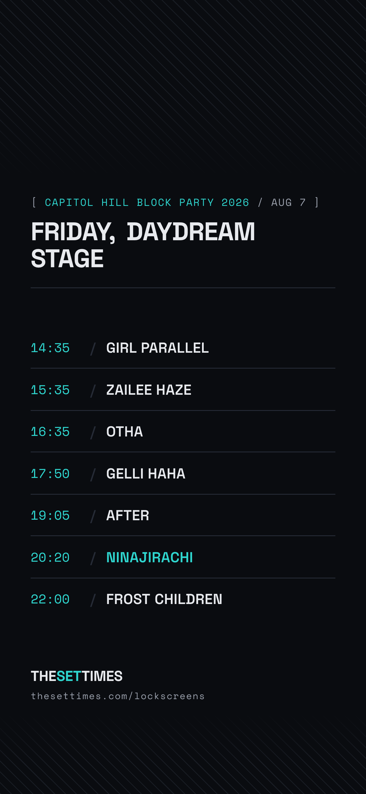Click the 14:35 time slot
Image resolution: width=366 pixels, height=794 pixels.
pyautogui.click(x=50, y=348)
